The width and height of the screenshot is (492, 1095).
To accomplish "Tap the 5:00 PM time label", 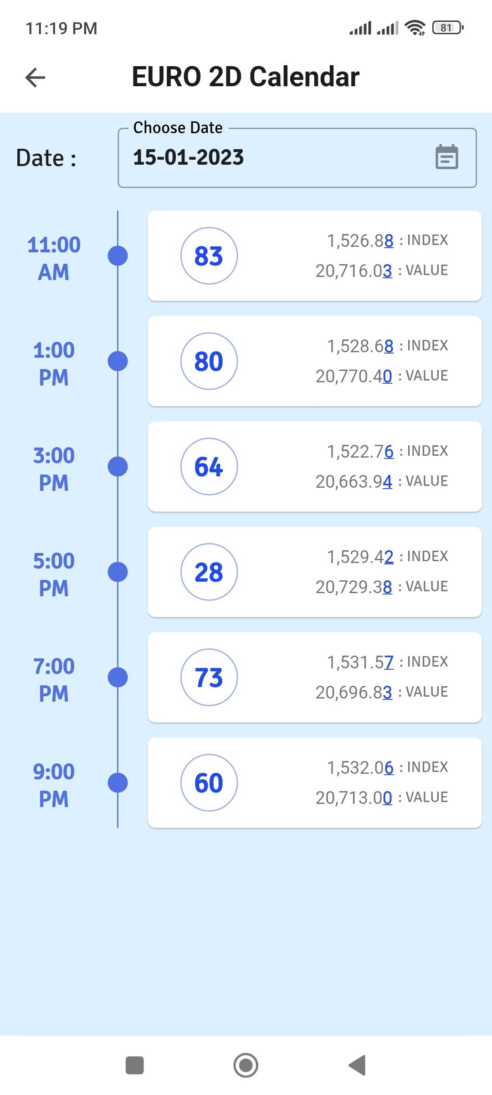I will click(x=54, y=574).
